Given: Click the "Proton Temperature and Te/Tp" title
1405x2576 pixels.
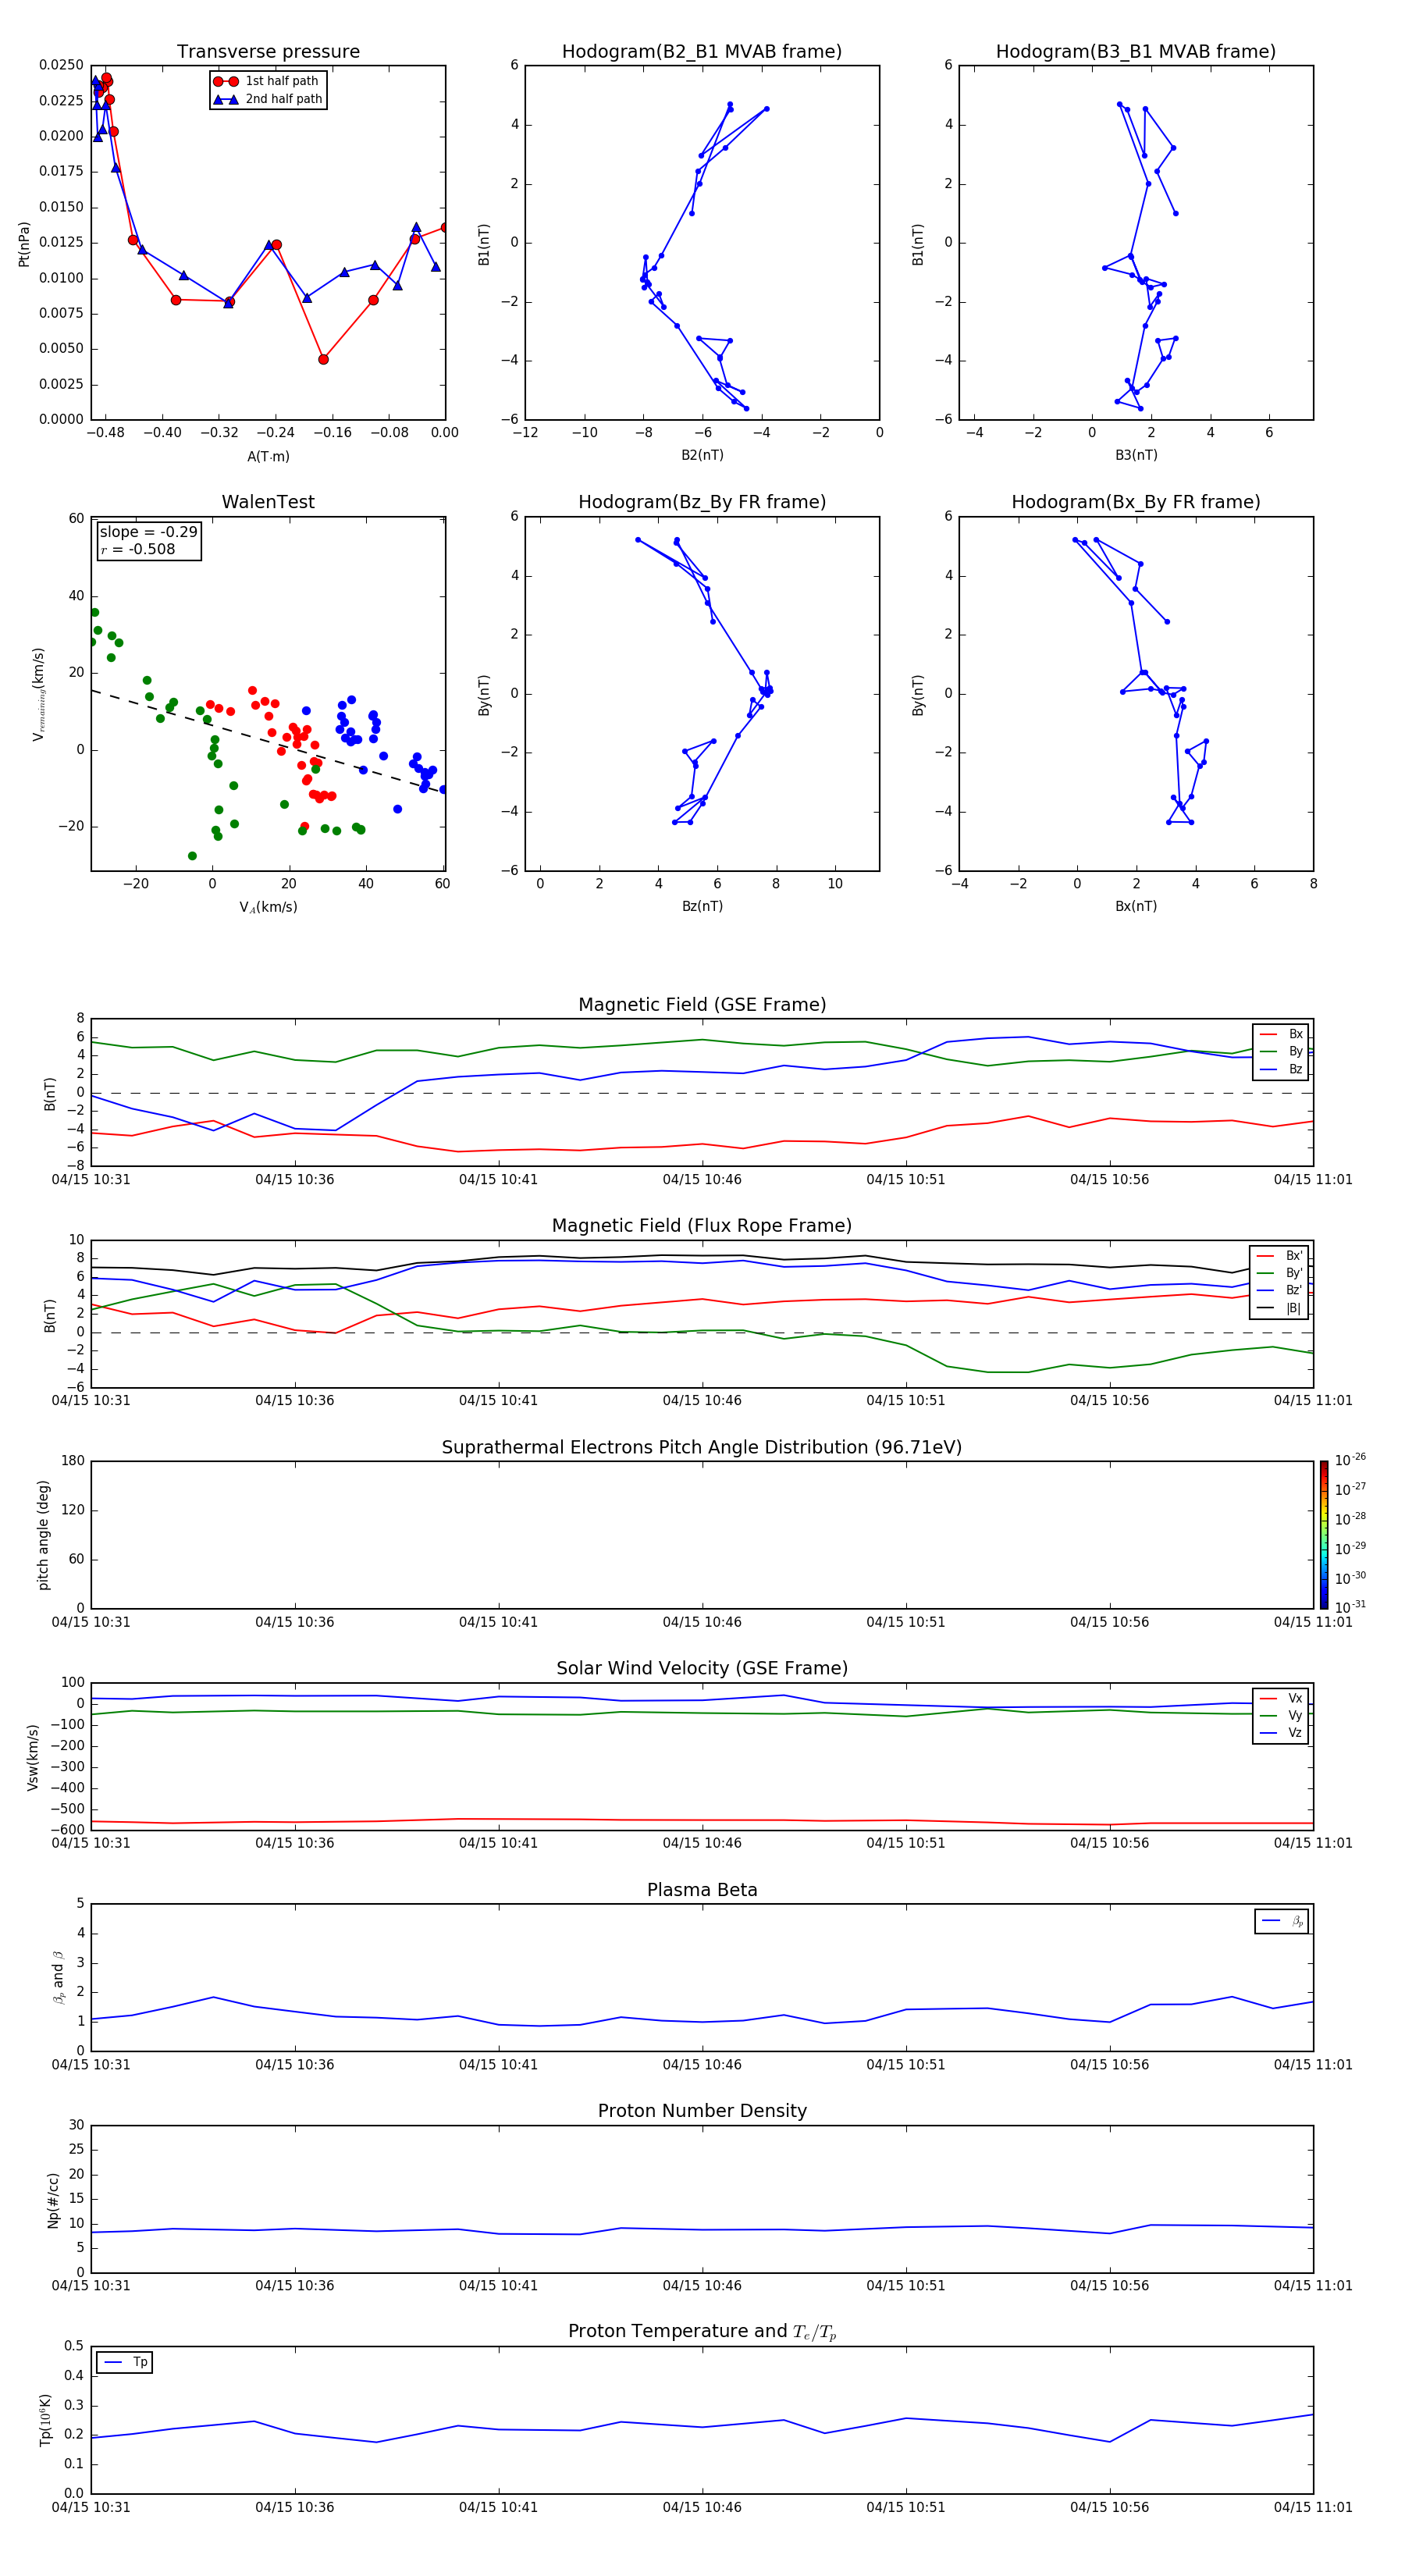Looking at the screenshot, I should pos(702,2332).
